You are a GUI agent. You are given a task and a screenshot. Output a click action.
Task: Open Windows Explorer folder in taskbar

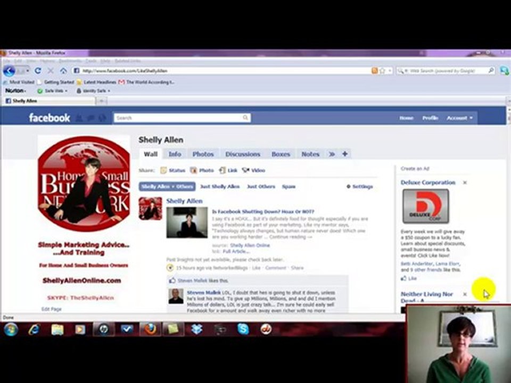tap(57, 330)
